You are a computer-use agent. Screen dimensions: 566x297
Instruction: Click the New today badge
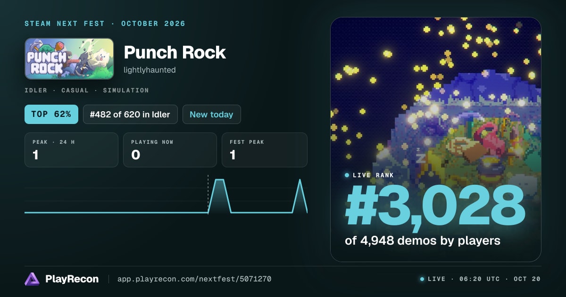[x=211, y=114]
